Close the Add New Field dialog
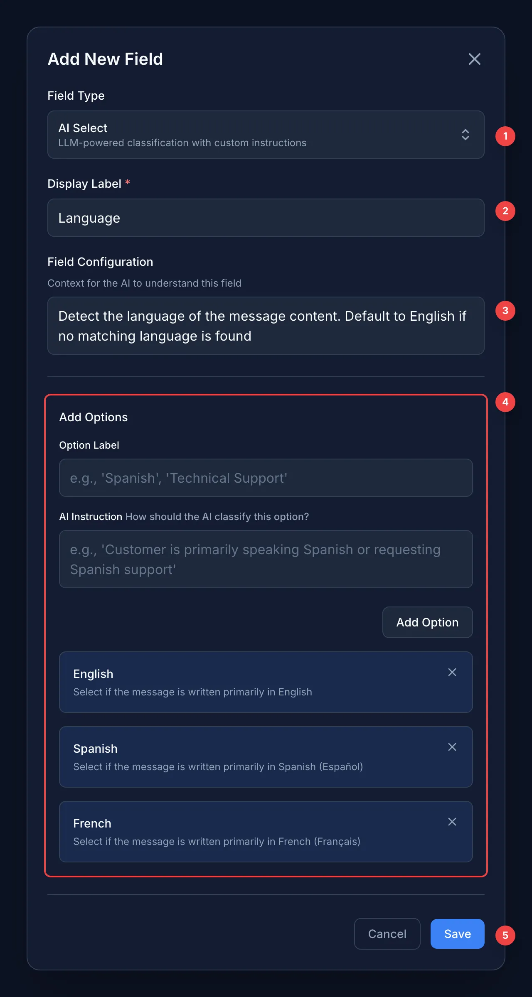The image size is (532, 997). click(475, 59)
